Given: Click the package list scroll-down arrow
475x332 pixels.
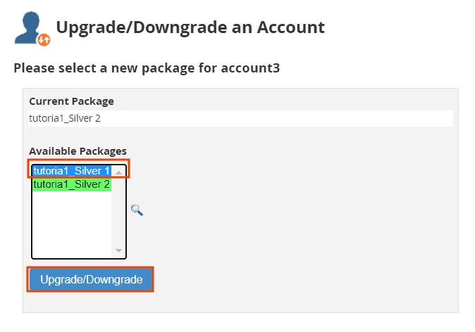Looking at the screenshot, I should (118, 250).
